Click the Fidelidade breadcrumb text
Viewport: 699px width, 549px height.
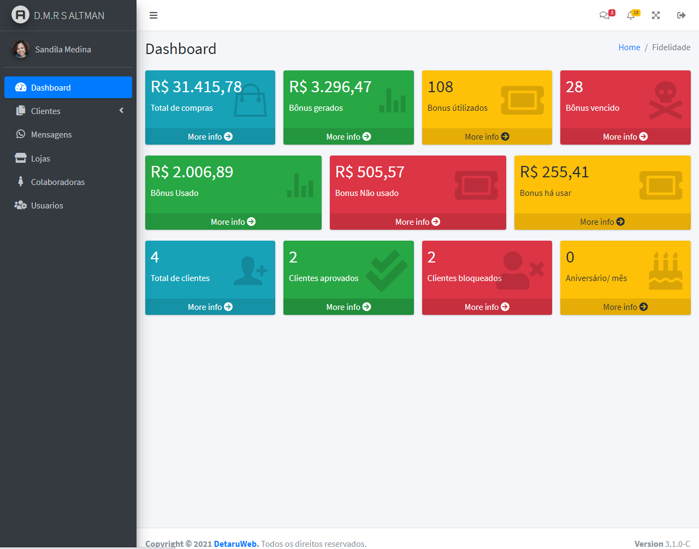[671, 47]
